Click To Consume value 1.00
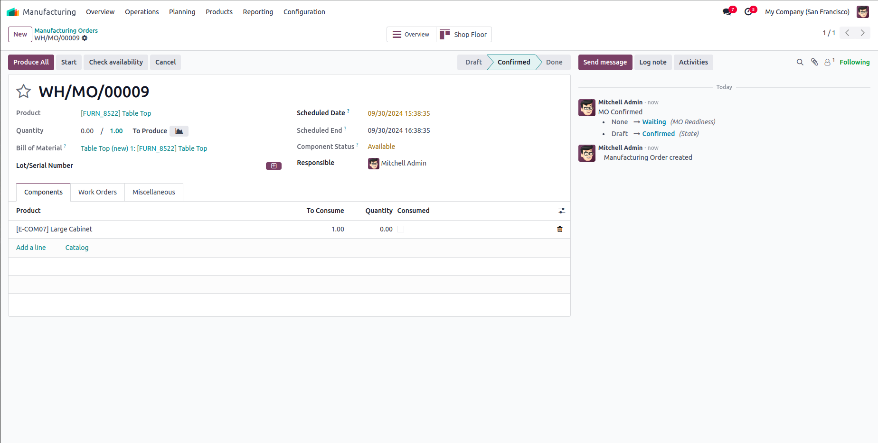The image size is (878, 443). (x=338, y=229)
